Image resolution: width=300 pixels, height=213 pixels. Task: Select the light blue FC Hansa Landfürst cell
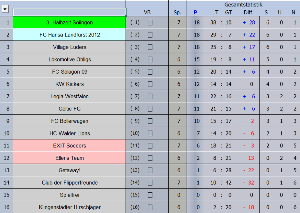(69, 35)
